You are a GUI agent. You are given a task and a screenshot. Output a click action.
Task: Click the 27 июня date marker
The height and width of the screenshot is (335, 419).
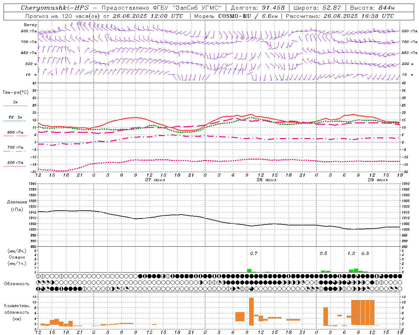[x=155, y=180]
